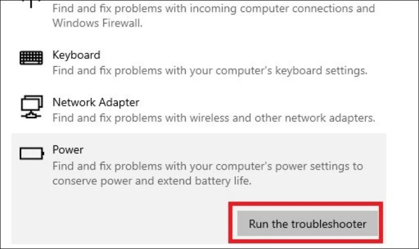This screenshot has height=249, width=419.
Task: Click the incoming computer connections description line
Action: click(213, 8)
